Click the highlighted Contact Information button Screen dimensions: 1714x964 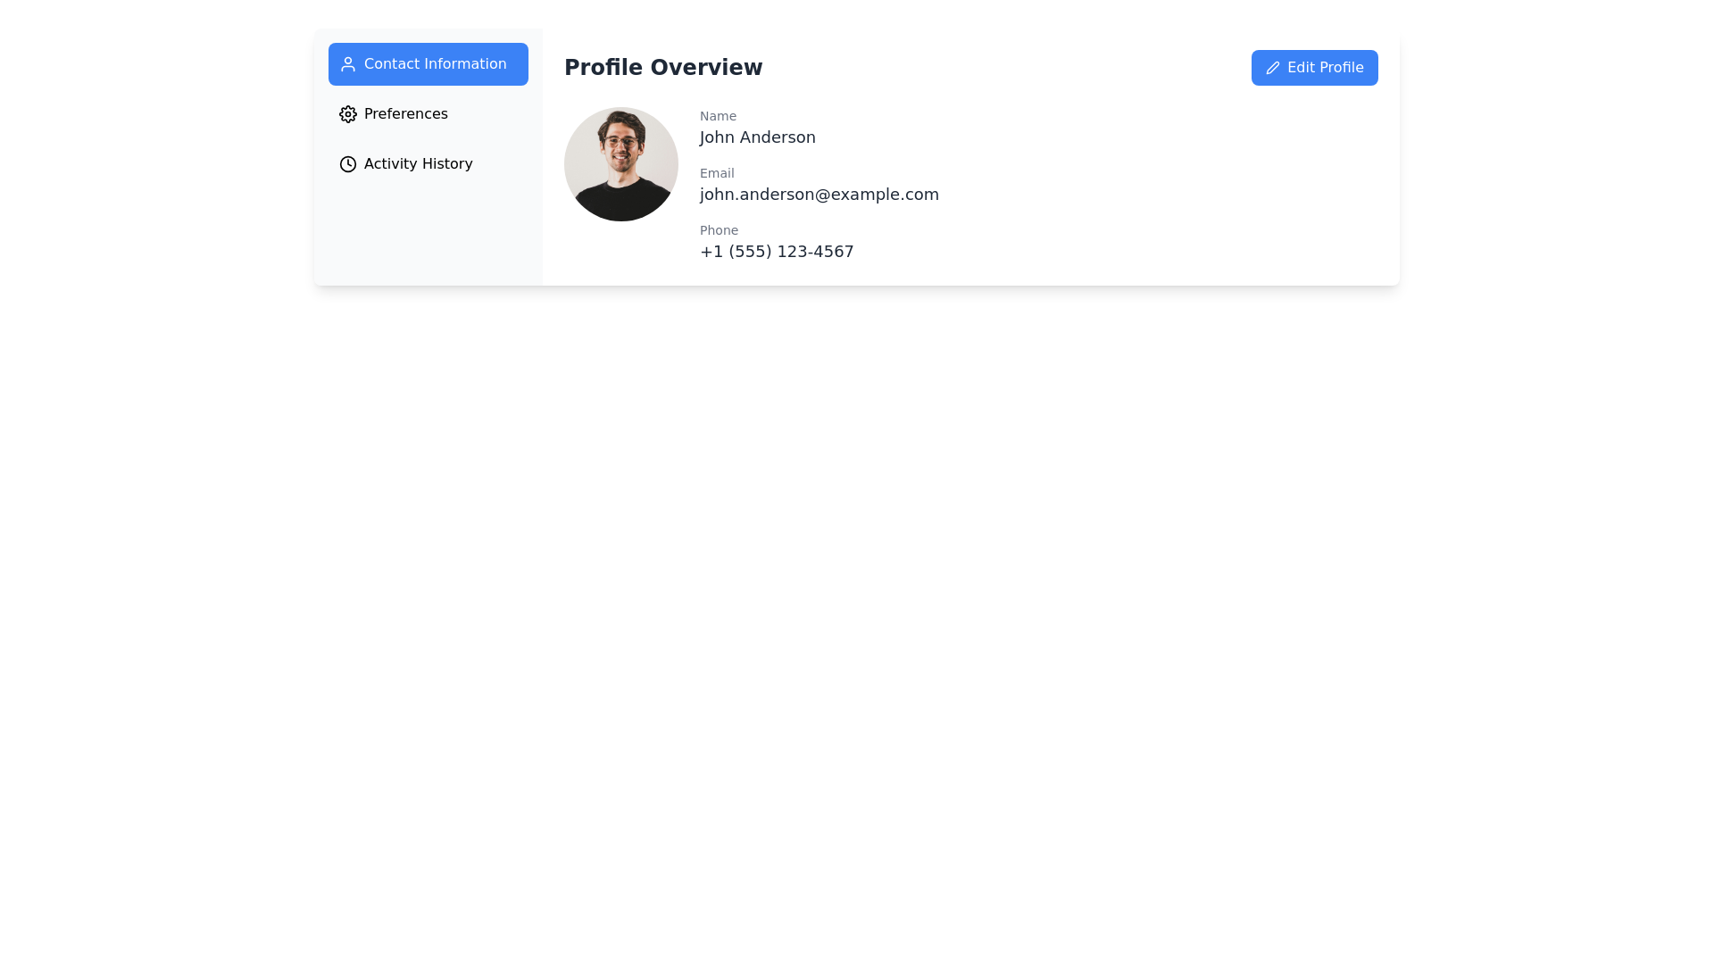(428, 63)
